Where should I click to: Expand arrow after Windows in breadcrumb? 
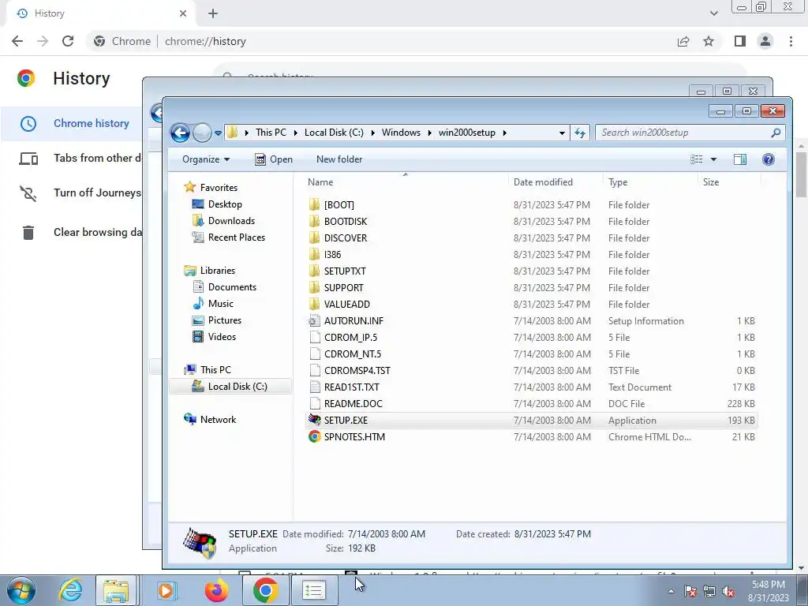(x=429, y=133)
